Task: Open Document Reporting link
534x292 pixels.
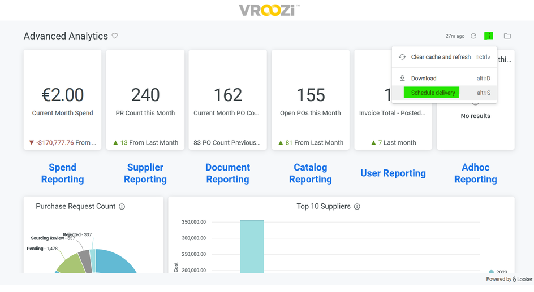Action: point(227,173)
